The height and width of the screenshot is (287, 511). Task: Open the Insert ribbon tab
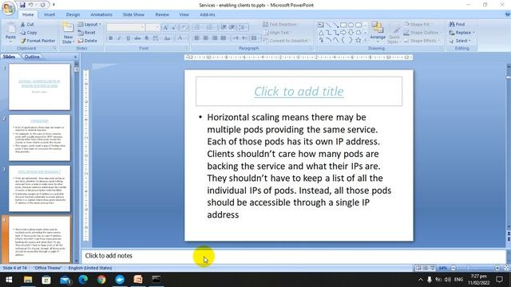click(50, 14)
